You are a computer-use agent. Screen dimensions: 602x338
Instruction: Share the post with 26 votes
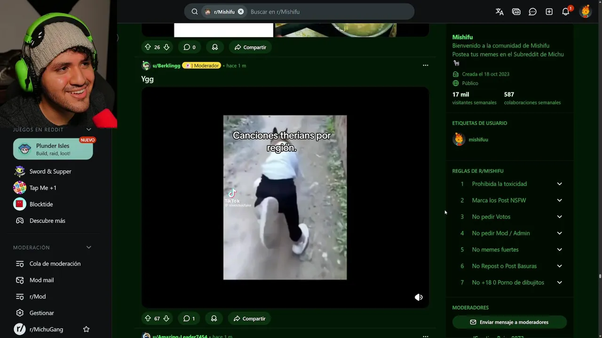tap(250, 47)
